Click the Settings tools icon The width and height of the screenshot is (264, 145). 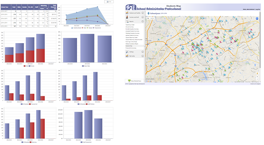(127, 52)
